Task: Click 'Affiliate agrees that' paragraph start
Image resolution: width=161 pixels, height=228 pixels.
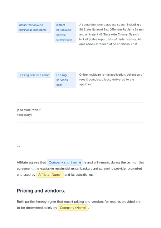Action: [x=31, y=162]
